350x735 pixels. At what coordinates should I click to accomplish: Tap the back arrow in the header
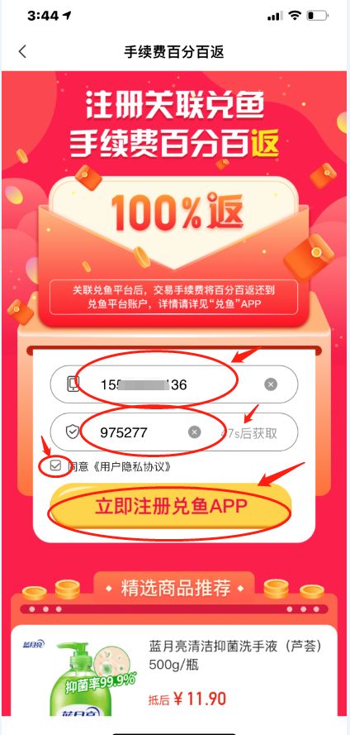(22, 51)
